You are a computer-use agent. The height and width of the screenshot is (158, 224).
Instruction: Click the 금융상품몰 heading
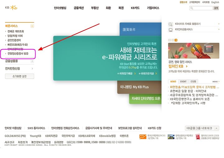12,61
